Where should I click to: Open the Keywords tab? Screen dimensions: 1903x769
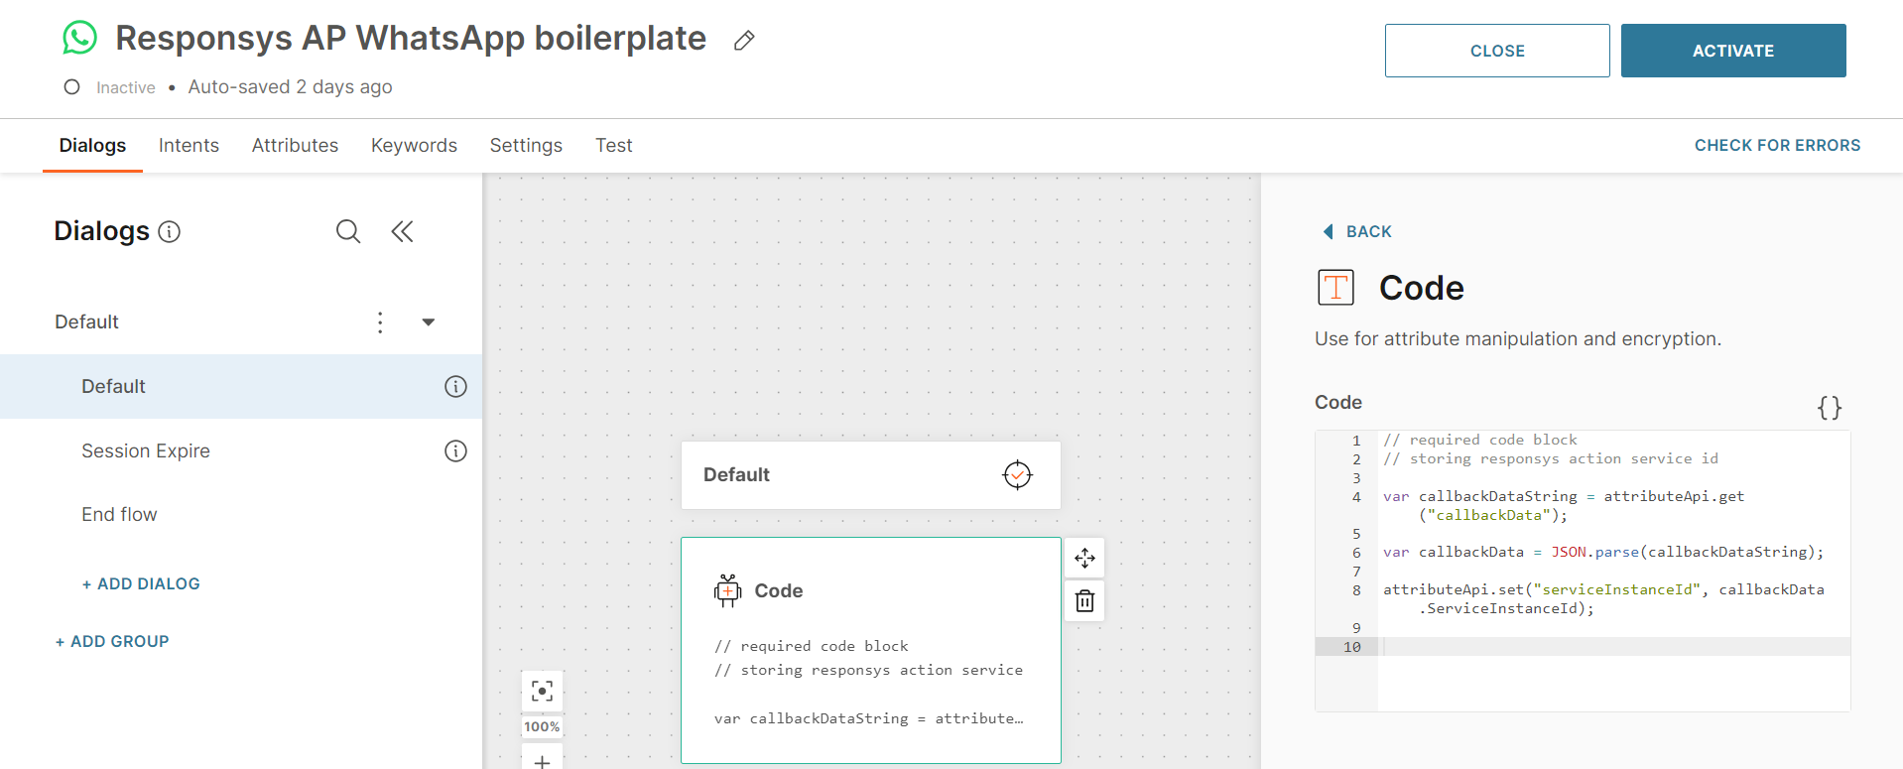[x=414, y=146]
